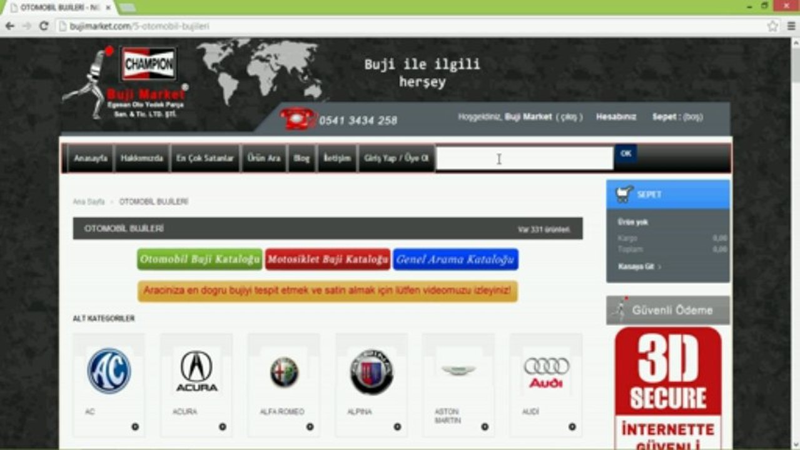Click the plus icon under AUDI
Image resolution: width=800 pixels, height=450 pixels.
point(572,427)
